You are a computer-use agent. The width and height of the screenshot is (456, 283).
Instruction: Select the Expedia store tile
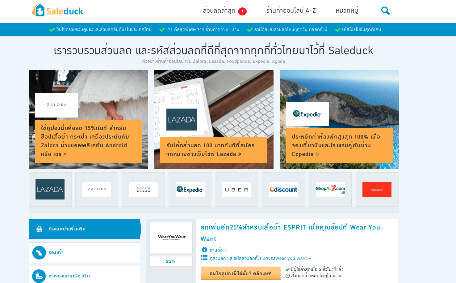pyautogui.click(x=190, y=189)
